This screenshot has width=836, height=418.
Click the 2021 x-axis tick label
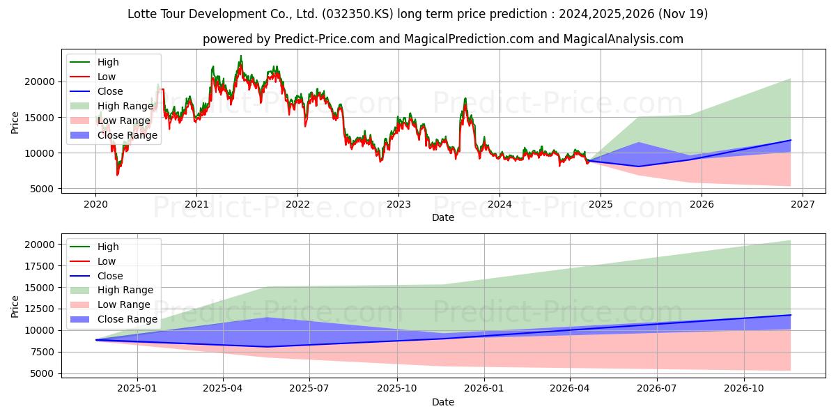point(196,204)
